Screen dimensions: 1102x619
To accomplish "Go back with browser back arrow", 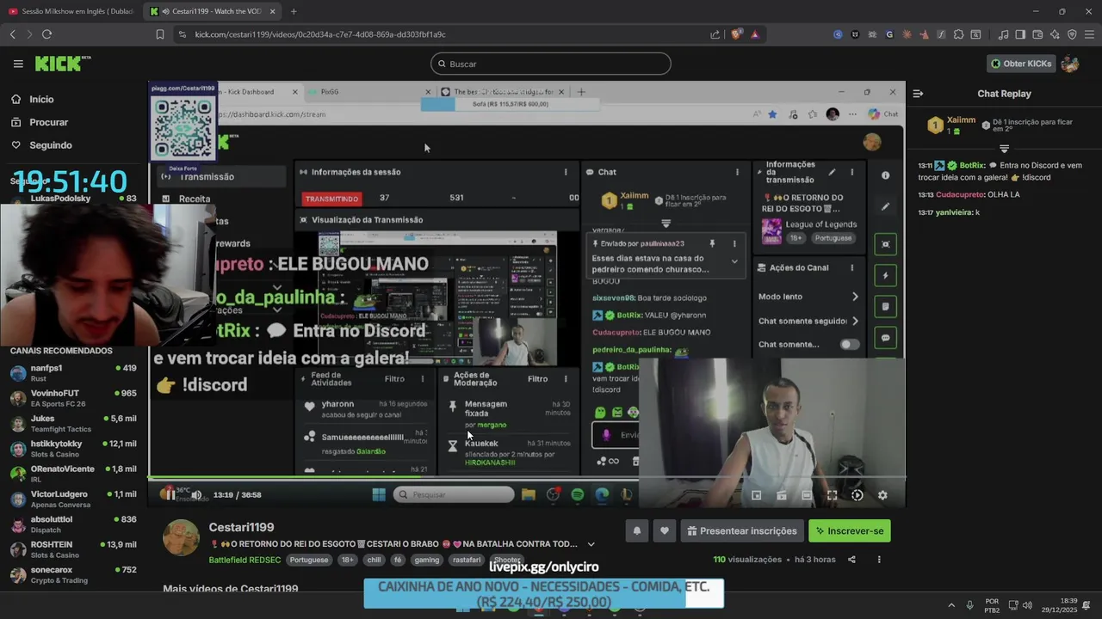I will click(x=12, y=34).
